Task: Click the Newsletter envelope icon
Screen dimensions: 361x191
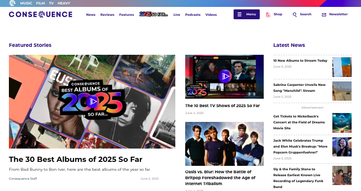Action: [x=324, y=15]
